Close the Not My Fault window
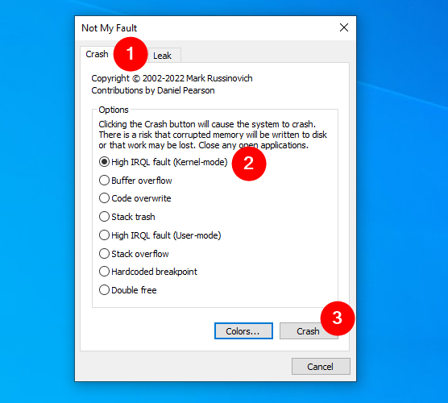This screenshot has width=448, height=403. (344, 27)
